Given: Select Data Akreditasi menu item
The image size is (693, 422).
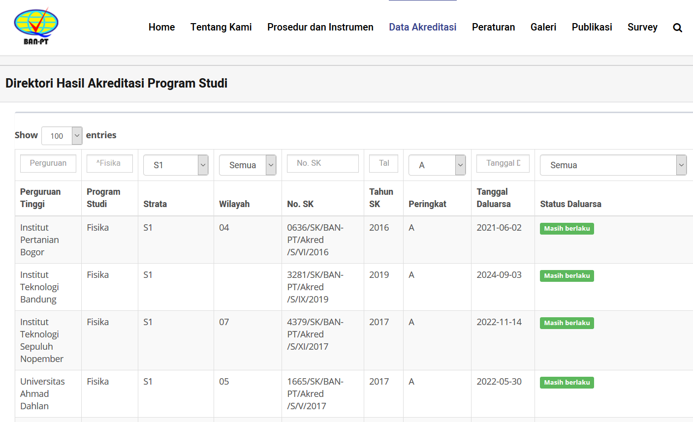Looking at the screenshot, I should tap(423, 27).
